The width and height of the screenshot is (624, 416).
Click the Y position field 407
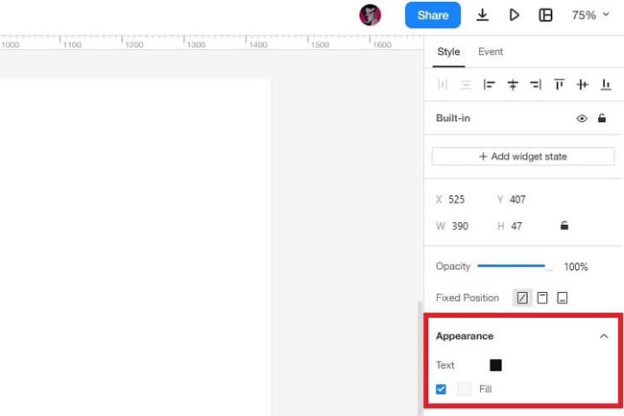point(517,200)
